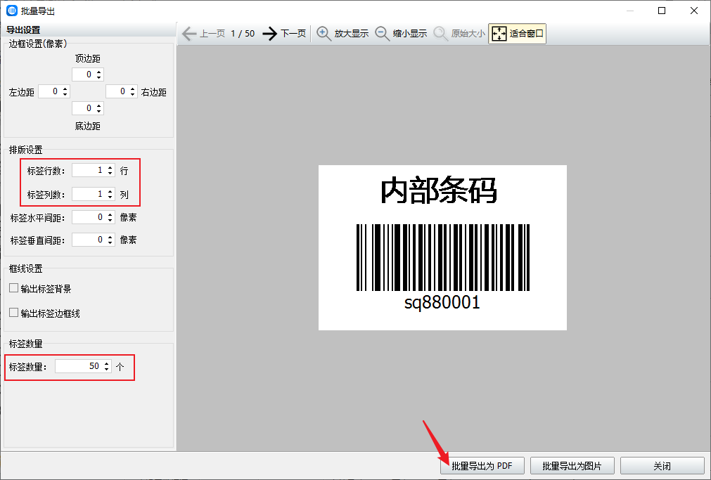This screenshot has width=711, height=480.
Task: Go to next page arrow 下一页
Action: coord(284,34)
